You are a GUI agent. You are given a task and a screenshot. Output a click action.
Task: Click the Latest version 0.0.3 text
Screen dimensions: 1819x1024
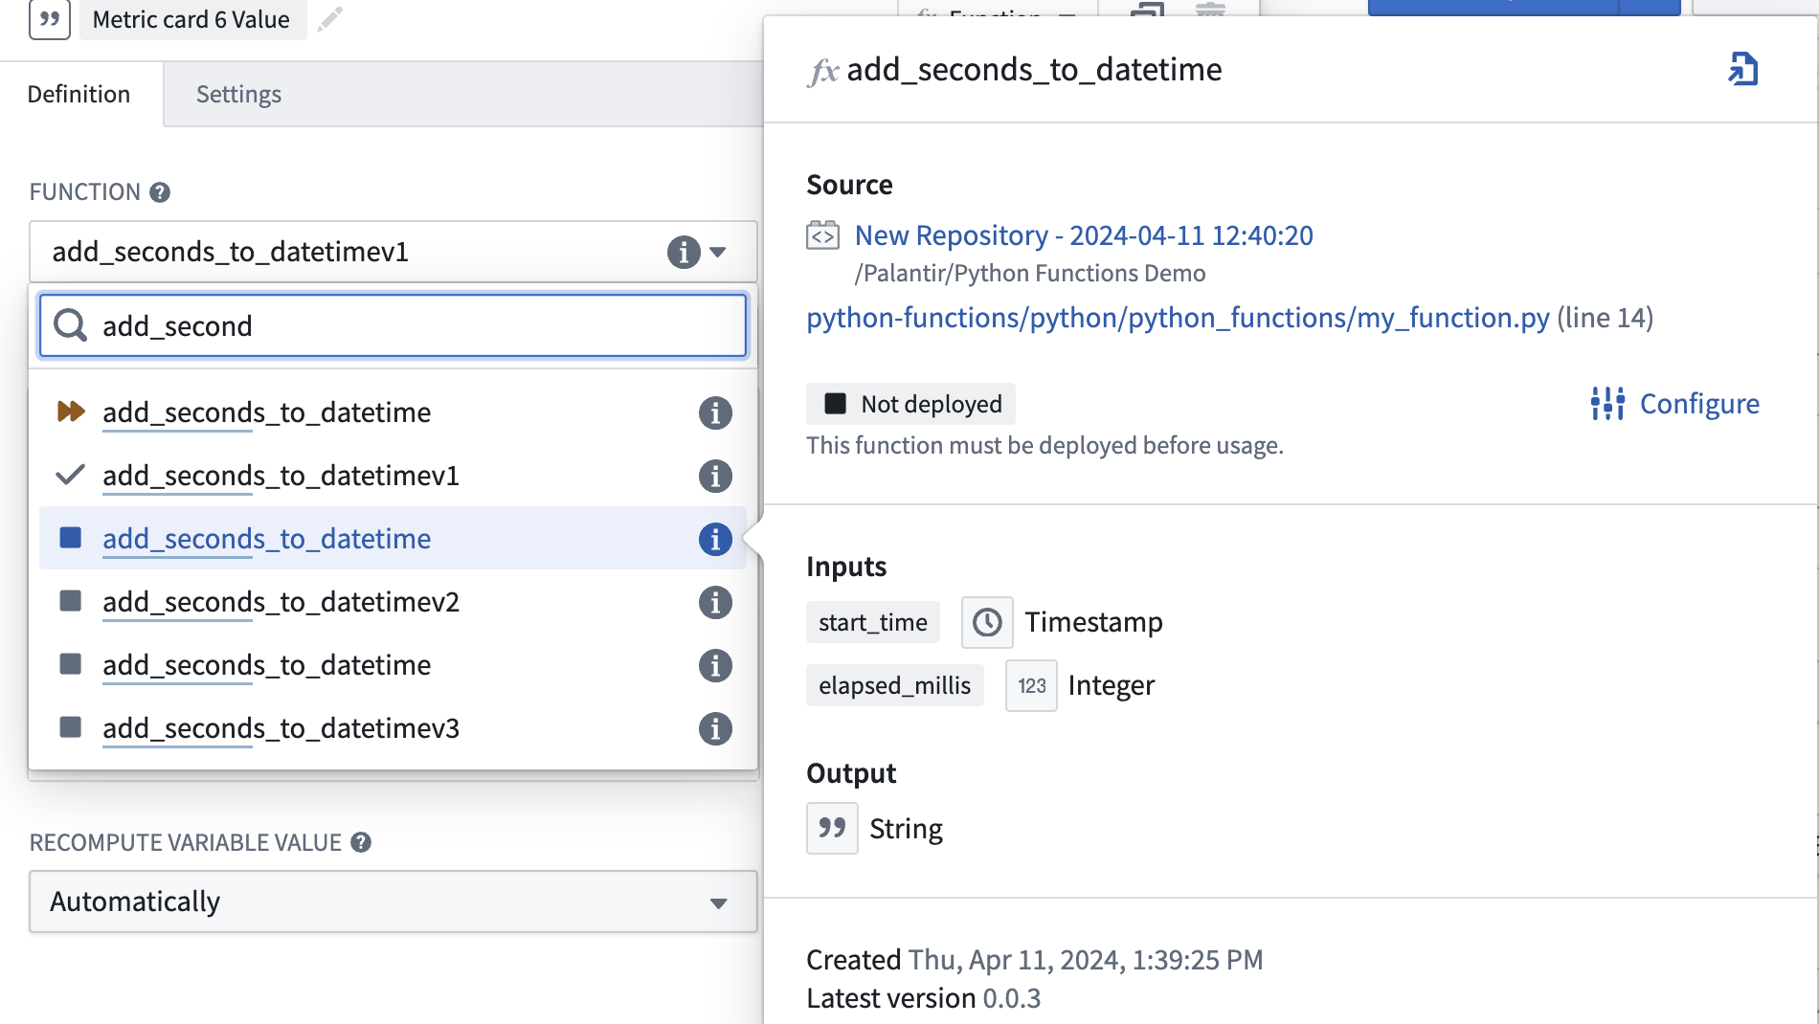click(923, 998)
